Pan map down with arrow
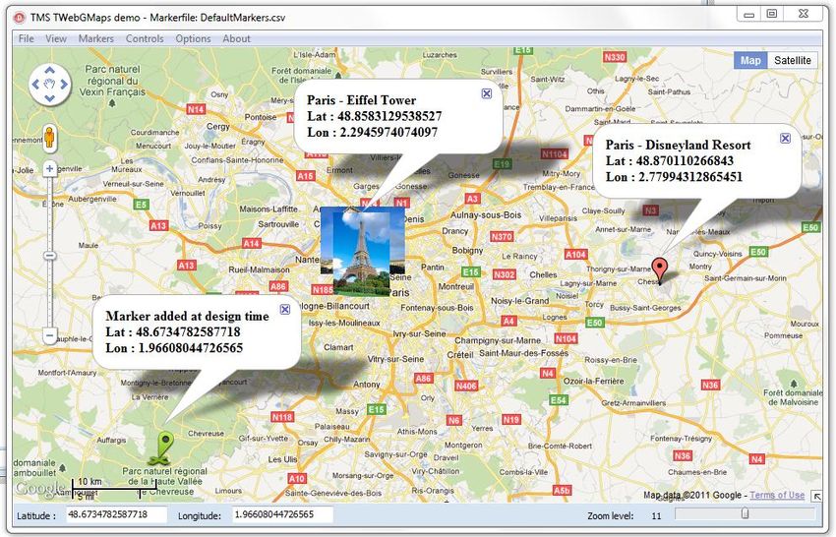836x537 pixels. click(49, 98)
